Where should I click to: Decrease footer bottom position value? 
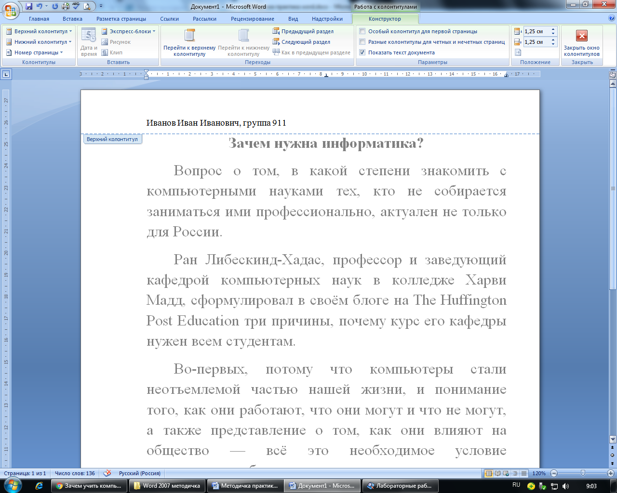[553, 44]
